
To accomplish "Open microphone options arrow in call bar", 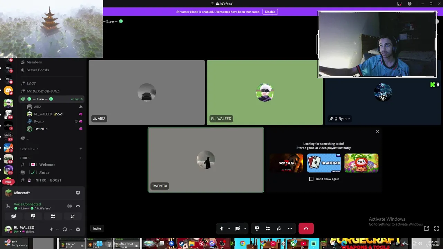I will coord(229,229).
